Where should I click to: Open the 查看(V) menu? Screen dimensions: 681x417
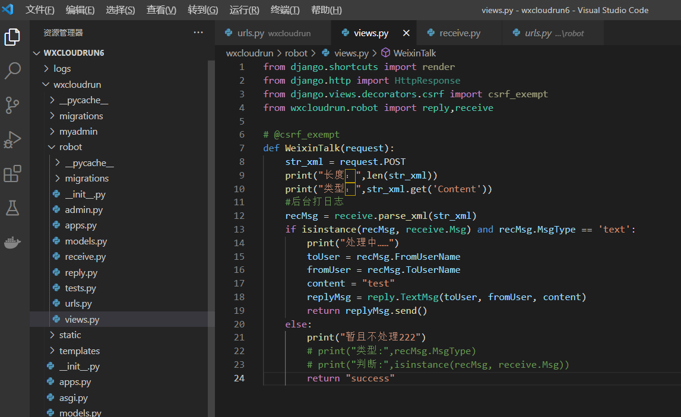pyautogui.click(x=161, y=10)
